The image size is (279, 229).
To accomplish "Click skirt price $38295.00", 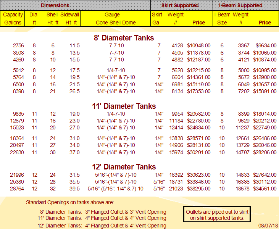I will 199,189.
